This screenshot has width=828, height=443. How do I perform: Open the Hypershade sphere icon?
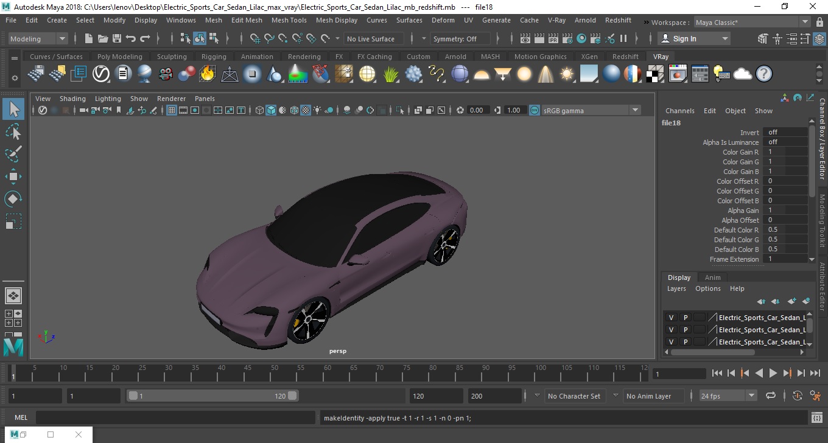click(581, 38)
